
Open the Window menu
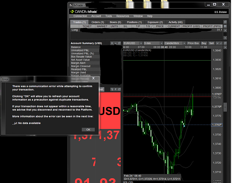[x=138, y=16]
